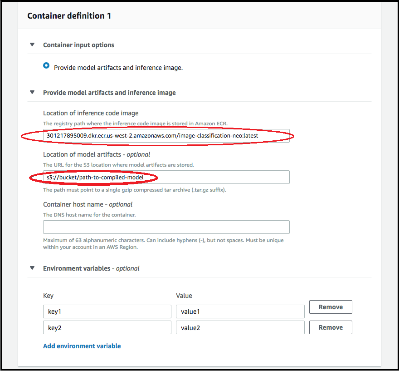The width and height of the screenshot is (399, 371).
Task: Click the Add environment variable link
Action: click(x=82, y=346)
